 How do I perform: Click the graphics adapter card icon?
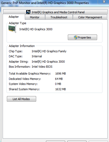click(12, 29)
